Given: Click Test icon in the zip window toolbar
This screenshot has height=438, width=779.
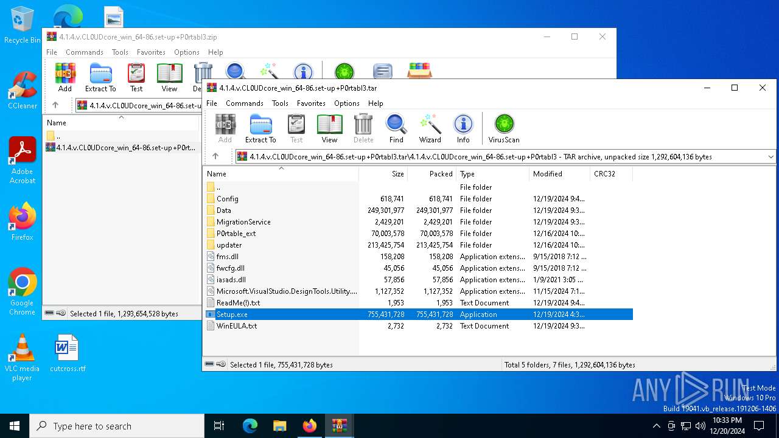Looking at the screenshot, I should pos(136,77).
